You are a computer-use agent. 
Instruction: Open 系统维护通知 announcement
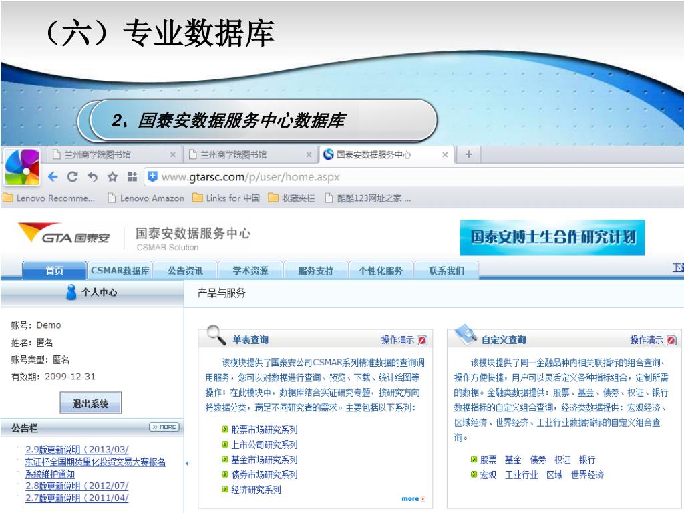pos(50,474)
